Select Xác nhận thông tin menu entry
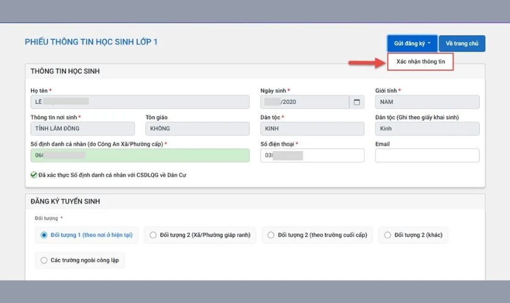This screenshot has height=303, width=510. [x=420, y=62]
